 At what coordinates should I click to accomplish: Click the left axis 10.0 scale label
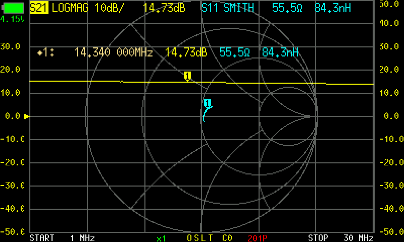click(10, 93)
